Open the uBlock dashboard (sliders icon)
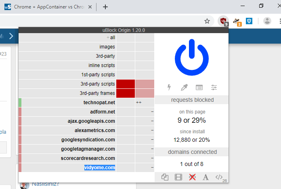The height and width of the screenshot is (189, 281). pyautogui.click(x=214, y=88)
